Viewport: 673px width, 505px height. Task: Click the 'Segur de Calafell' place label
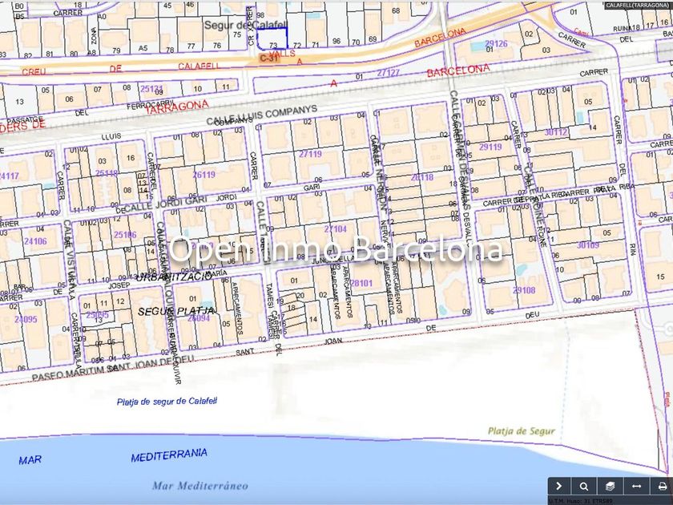coord(245,25)
